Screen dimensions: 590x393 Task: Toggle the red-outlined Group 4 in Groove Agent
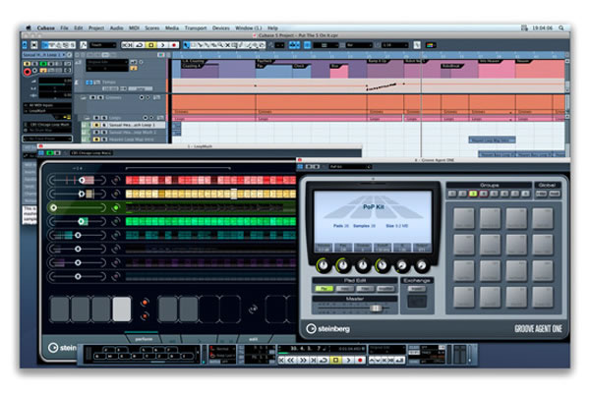(x=484, y=194)
